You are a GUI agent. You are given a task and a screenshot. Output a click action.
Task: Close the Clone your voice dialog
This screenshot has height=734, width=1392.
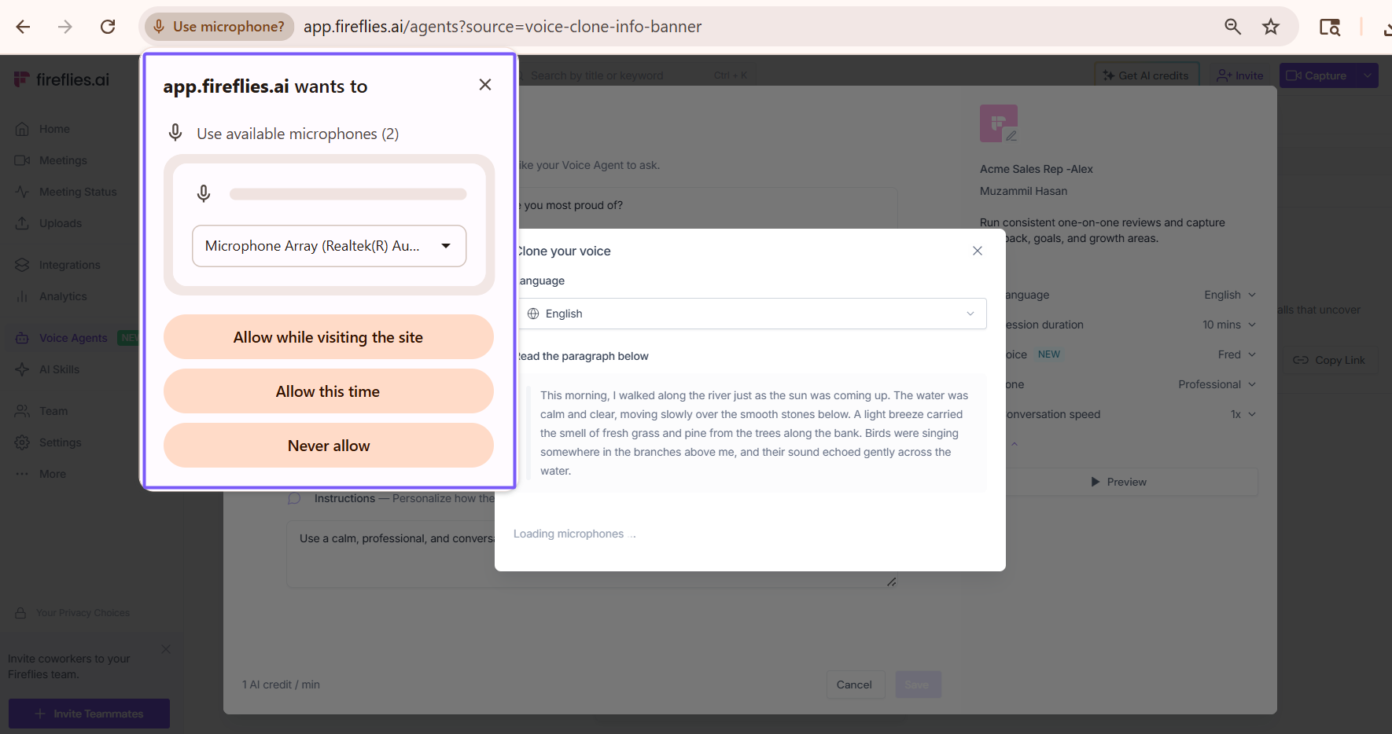(978, 251)
